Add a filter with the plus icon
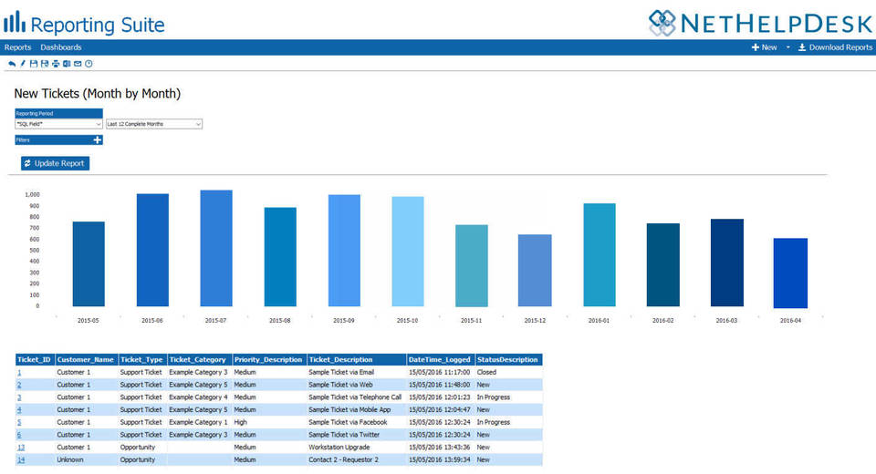The image size is (876, 474). point(97,140)
